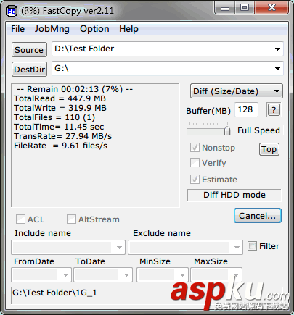This screenshot has height=315, width=294.
Task: Click the G:\Test Folder\1G_1 status path
Action: coord(54,293)
